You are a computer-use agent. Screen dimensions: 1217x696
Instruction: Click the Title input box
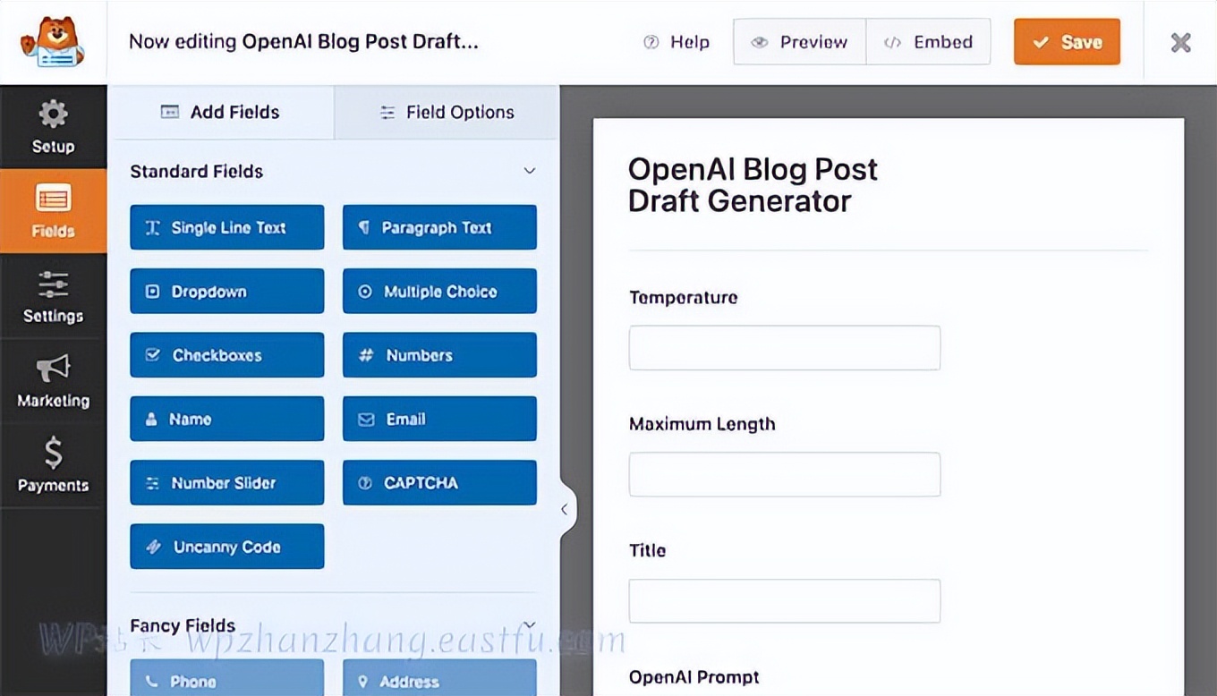785,601
